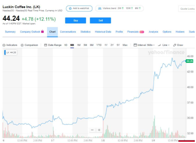This screenshot has height=143, width=196.
Task: Click the star icon in Add to watchlist
Action: [70, 8]
